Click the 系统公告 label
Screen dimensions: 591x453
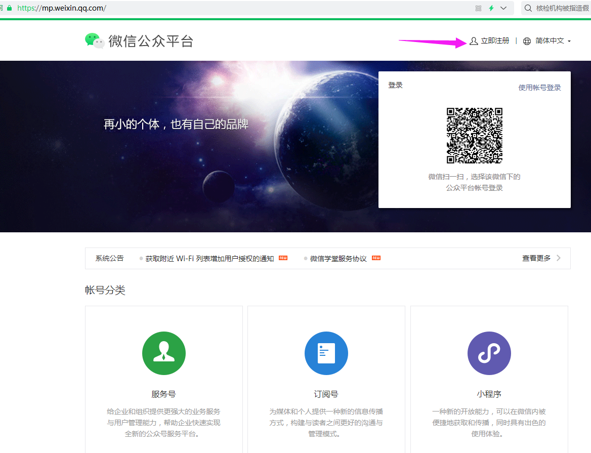pyautogui.click(x=109, y=258)
